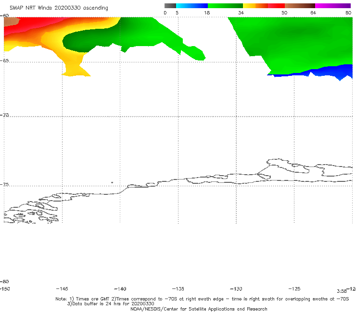Click the color bar label '18'
The height and width of the screenshot is (312, 356).
coord(207,13)
